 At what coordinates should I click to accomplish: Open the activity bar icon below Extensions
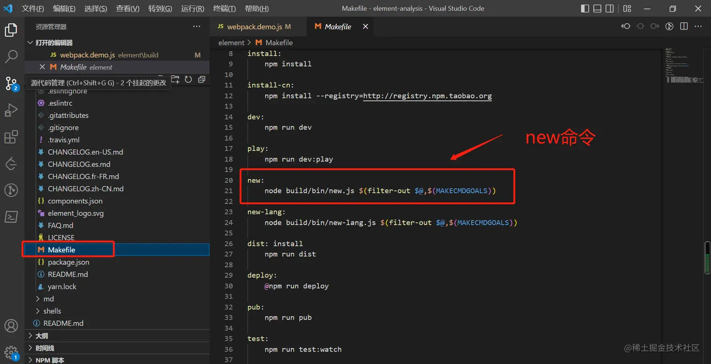(11, 164)
